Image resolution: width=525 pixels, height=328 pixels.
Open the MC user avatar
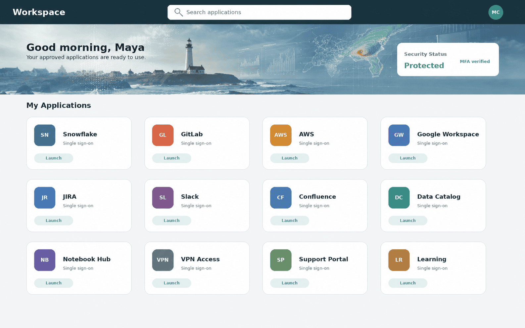(x=496, y=12)
